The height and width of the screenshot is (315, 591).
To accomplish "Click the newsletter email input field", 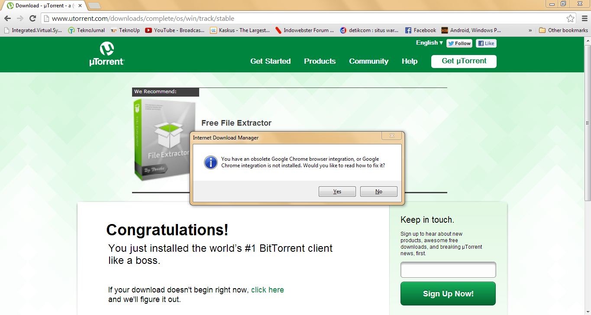I will point(448,270).
